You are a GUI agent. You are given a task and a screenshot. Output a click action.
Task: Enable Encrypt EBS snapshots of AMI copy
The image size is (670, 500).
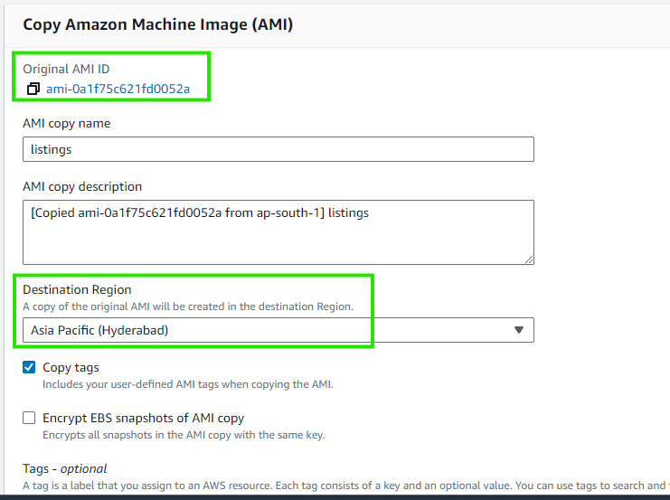pyautogui.click(x=31, y=419)
